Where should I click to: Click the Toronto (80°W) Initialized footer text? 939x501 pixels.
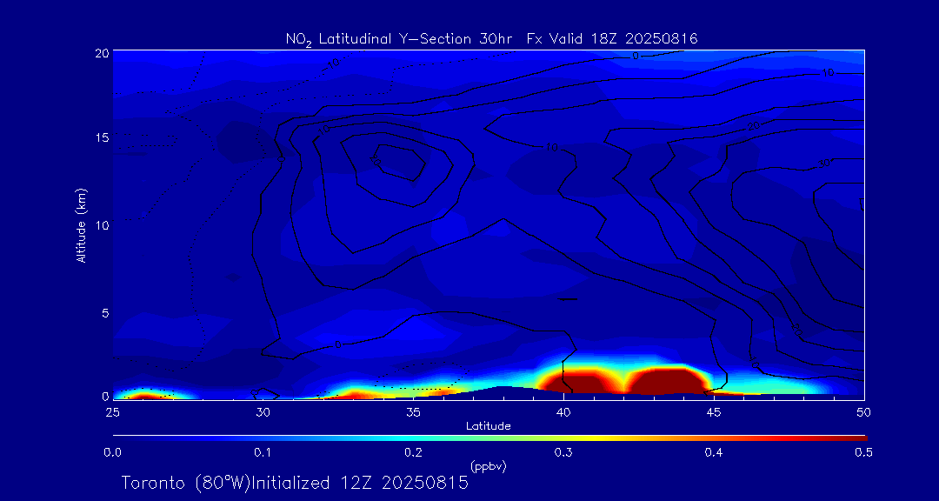pos(295,483)
